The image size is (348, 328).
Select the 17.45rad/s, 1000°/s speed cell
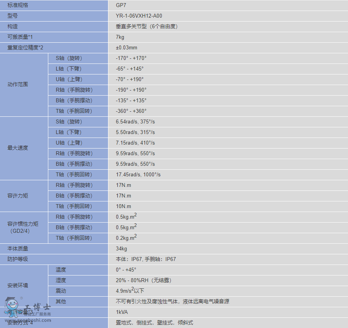coord(138,175)
